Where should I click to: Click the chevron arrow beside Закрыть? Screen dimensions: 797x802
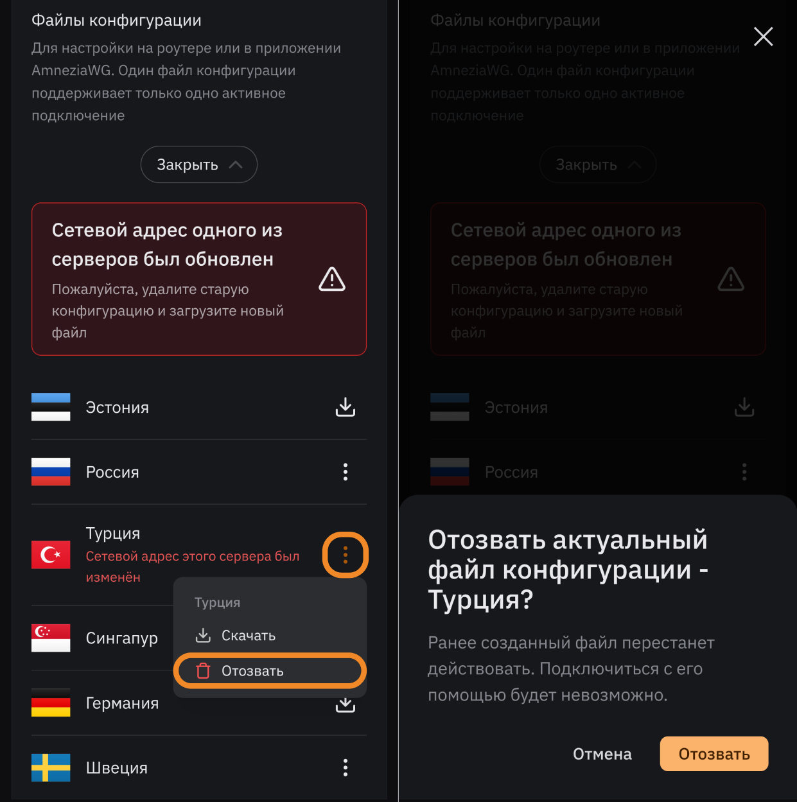pos(236,164)
